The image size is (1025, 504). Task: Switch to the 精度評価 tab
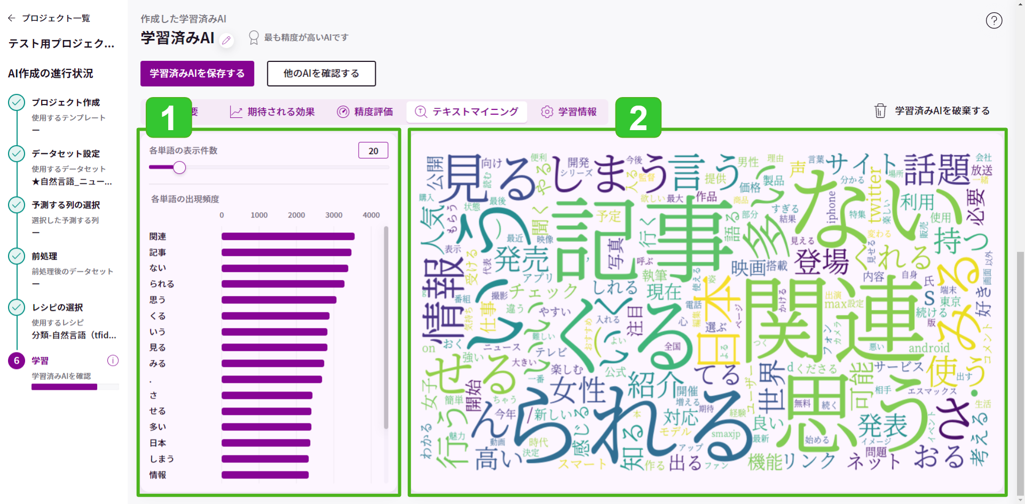[365, 111]
